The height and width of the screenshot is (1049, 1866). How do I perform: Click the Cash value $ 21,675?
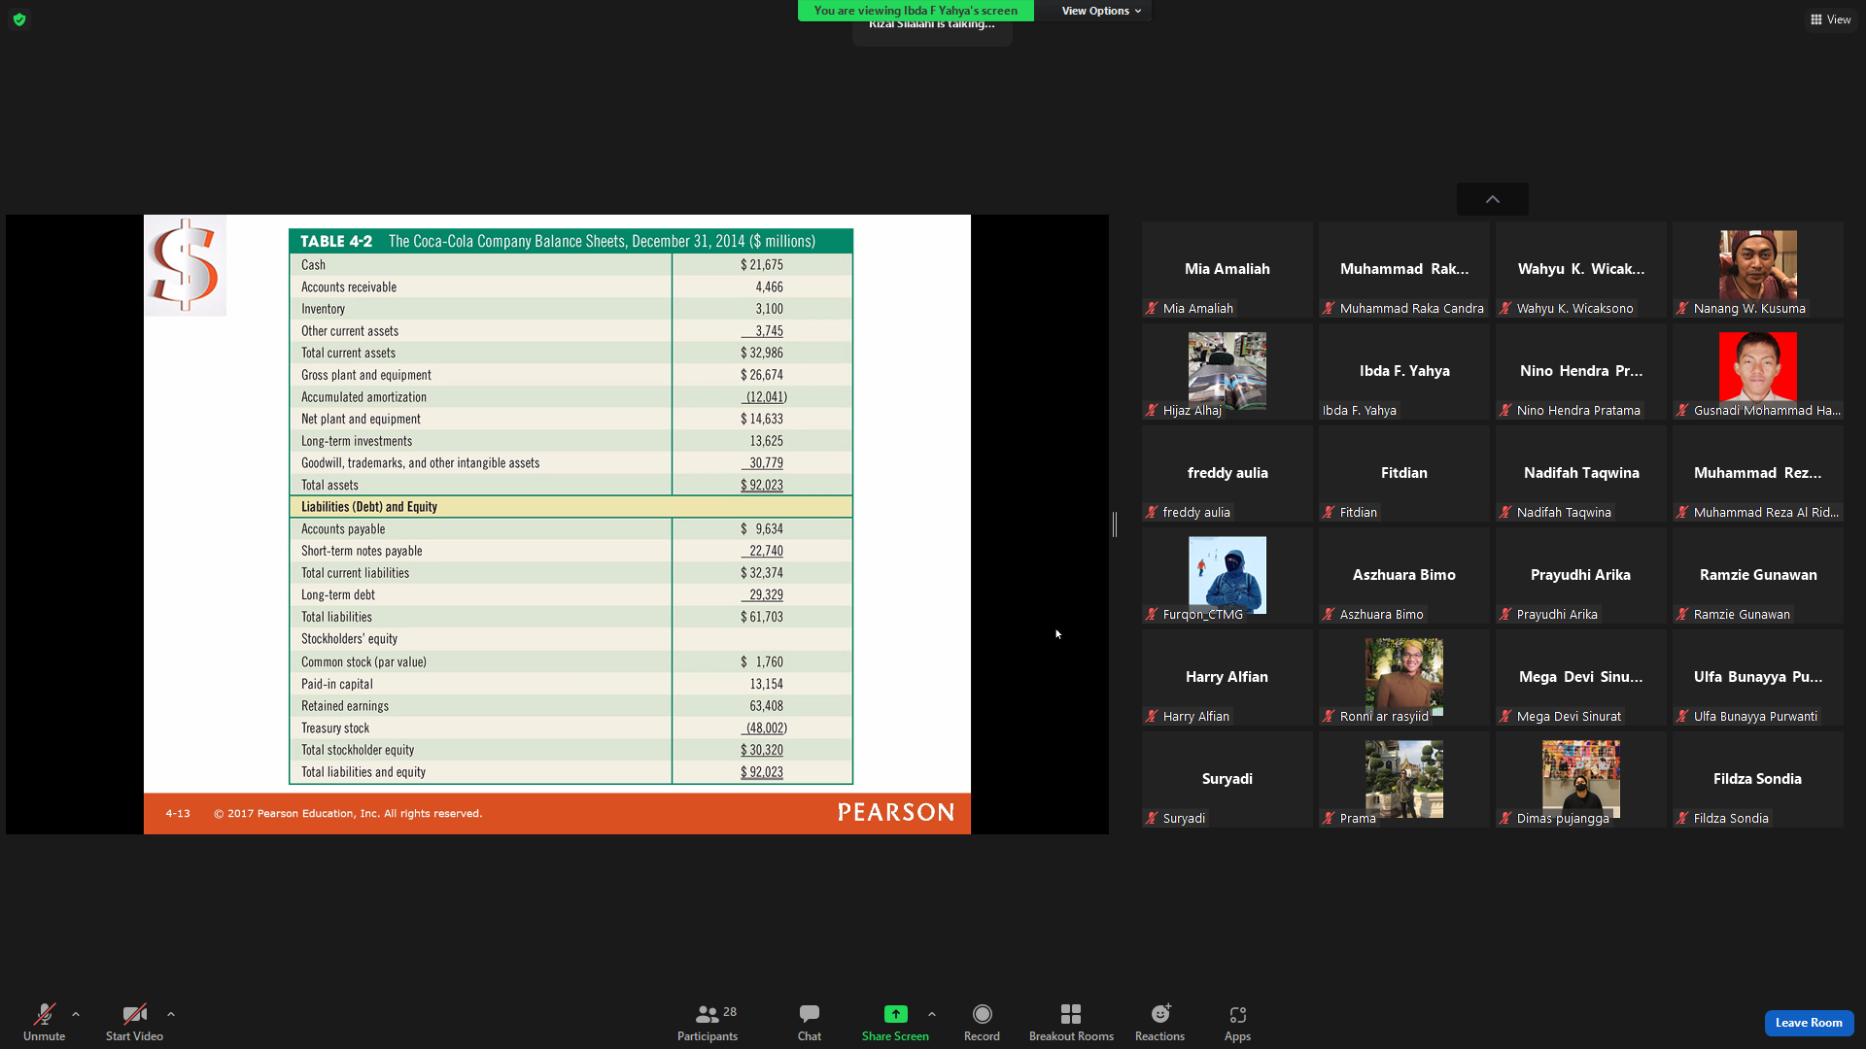pos(761,265)
